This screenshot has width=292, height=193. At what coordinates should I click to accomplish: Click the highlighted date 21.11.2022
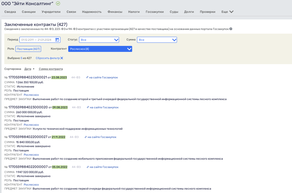[59, 137]
